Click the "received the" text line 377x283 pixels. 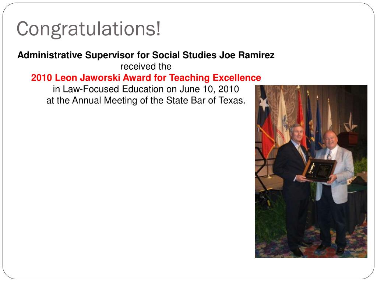(x=146, y=67)
